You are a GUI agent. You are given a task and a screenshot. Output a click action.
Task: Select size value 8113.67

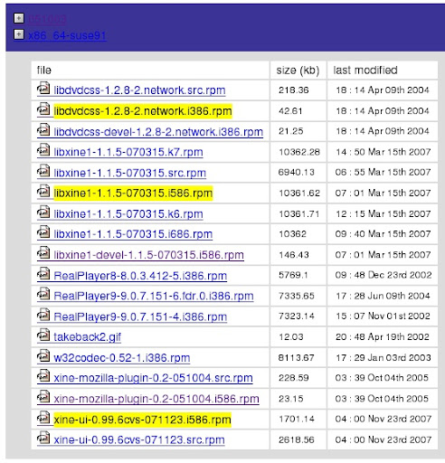(296, 358)
